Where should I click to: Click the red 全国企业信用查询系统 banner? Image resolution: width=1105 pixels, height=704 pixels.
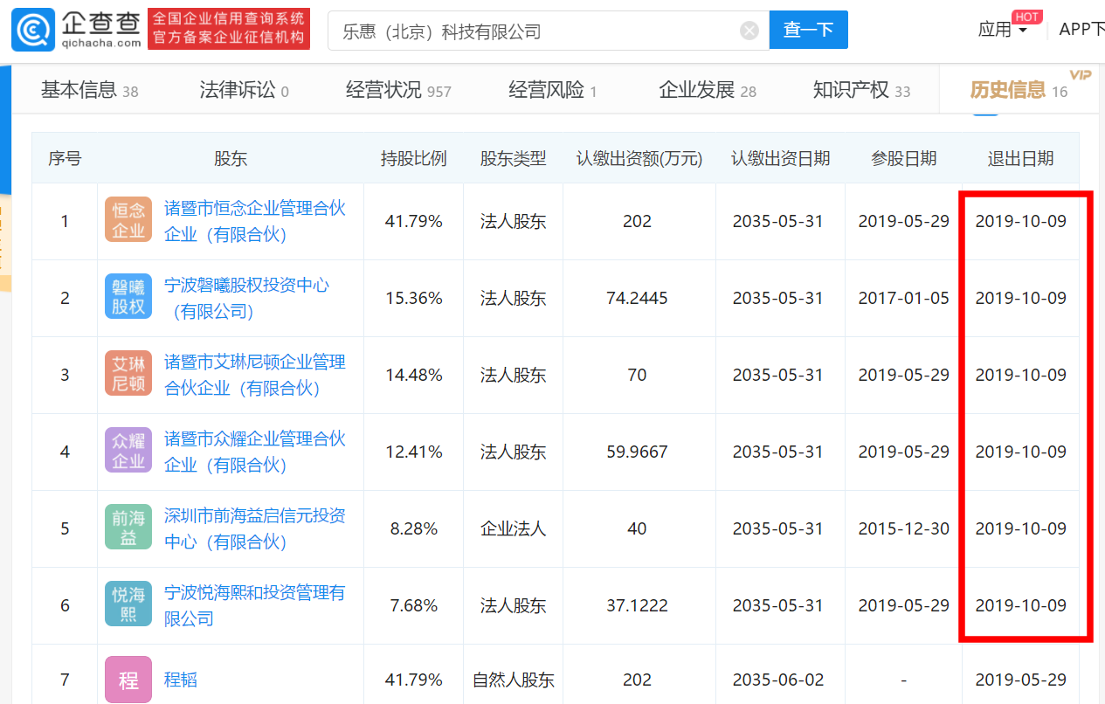click(229, 29)
